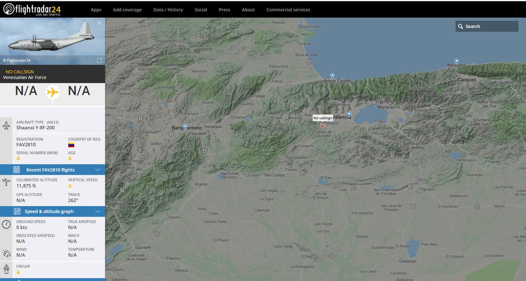The image size is (526, 281).
Task: Close the aircraft details panel
Action: click(100, 23)
